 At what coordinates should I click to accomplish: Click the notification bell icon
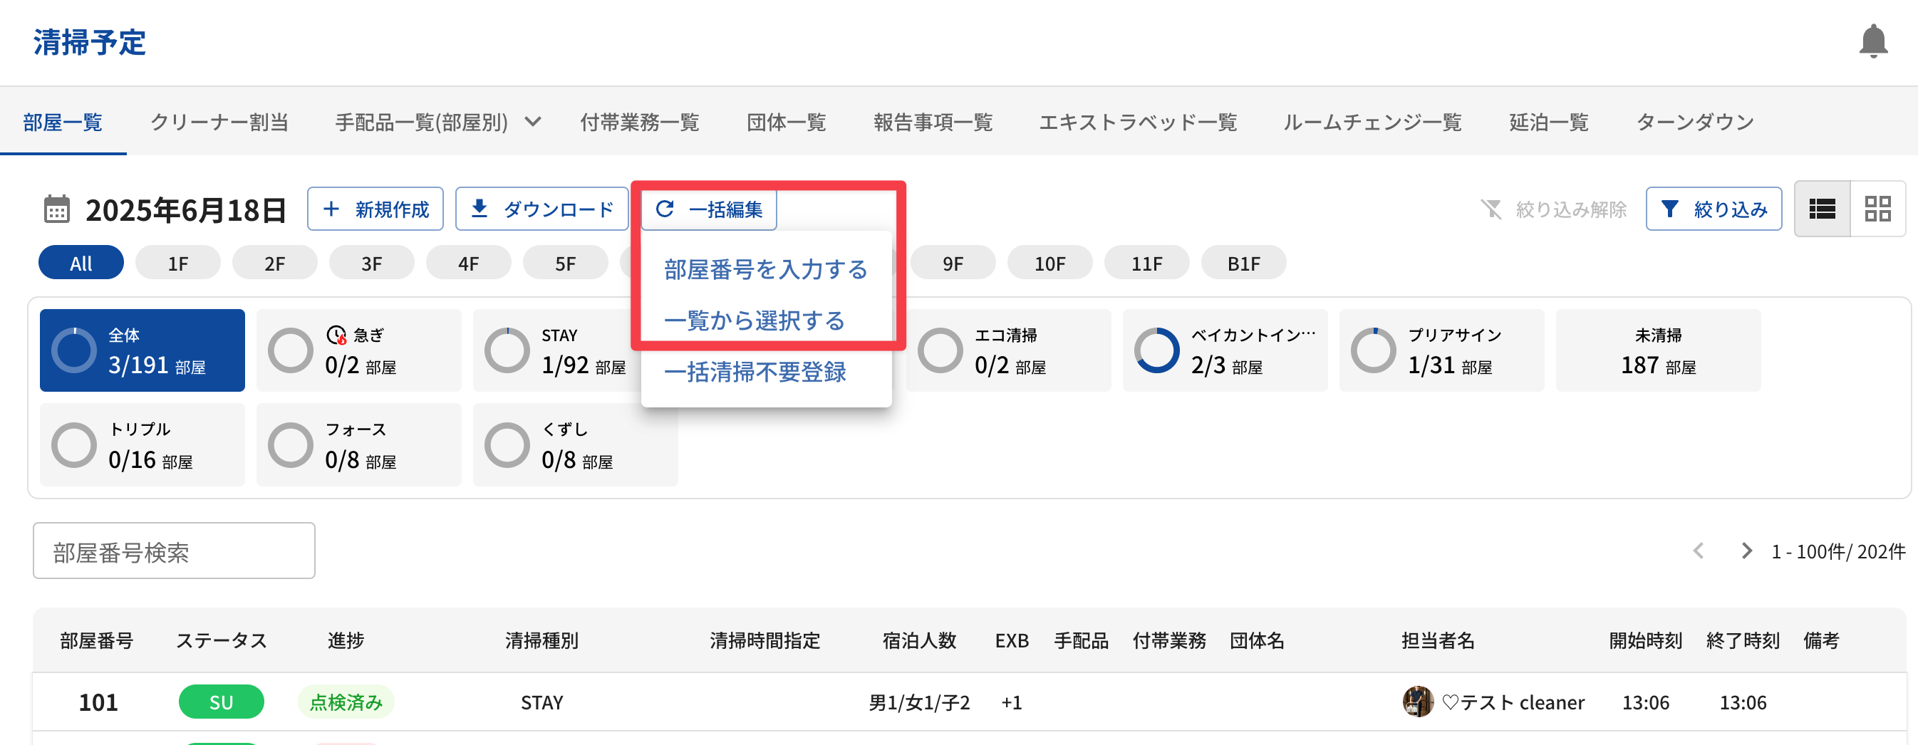pos(1872,42)
